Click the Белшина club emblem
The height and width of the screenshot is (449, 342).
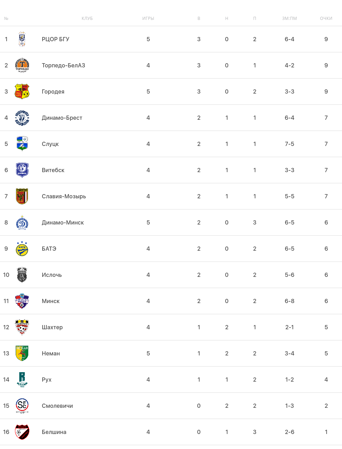pos(22,432)
